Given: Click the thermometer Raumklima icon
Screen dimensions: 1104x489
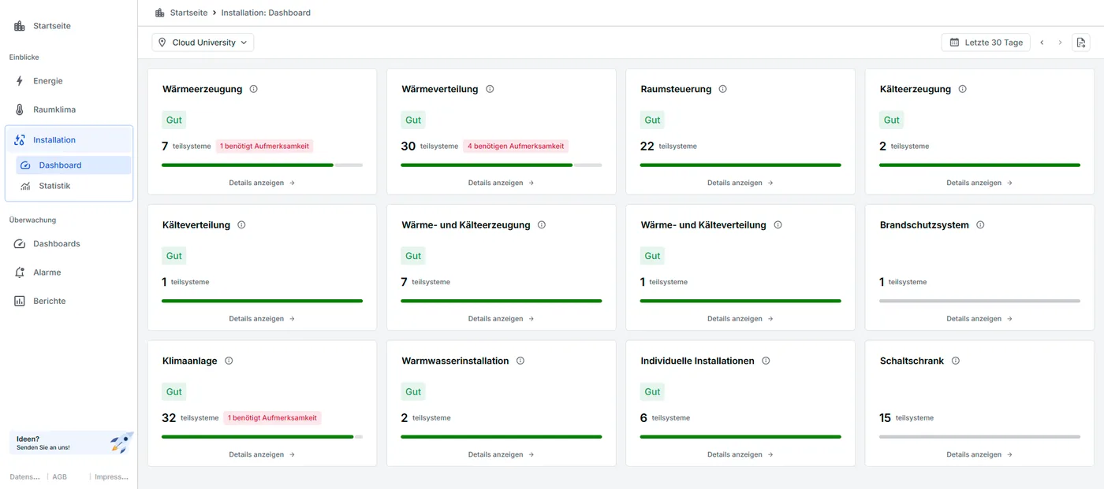Looking at the screenshot, I should click(20, 109).
